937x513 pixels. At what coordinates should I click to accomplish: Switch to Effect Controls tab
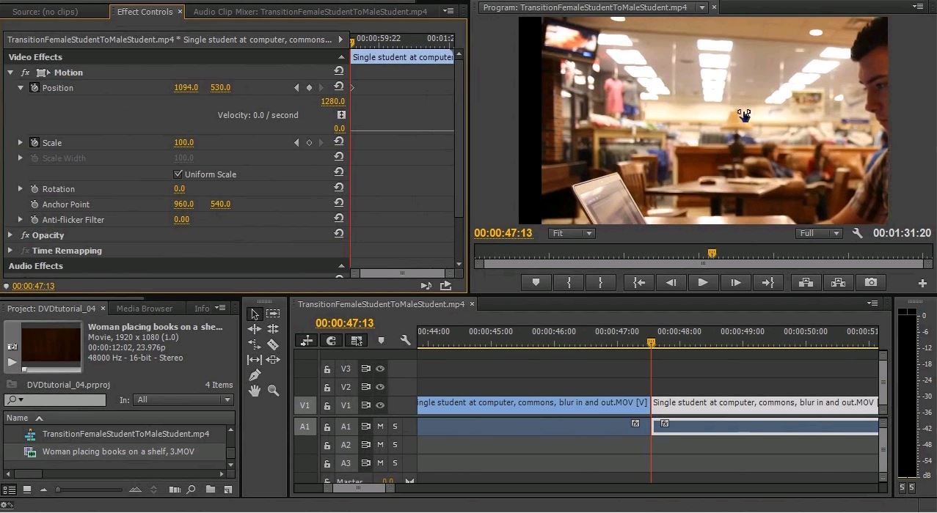click(145, 12)
